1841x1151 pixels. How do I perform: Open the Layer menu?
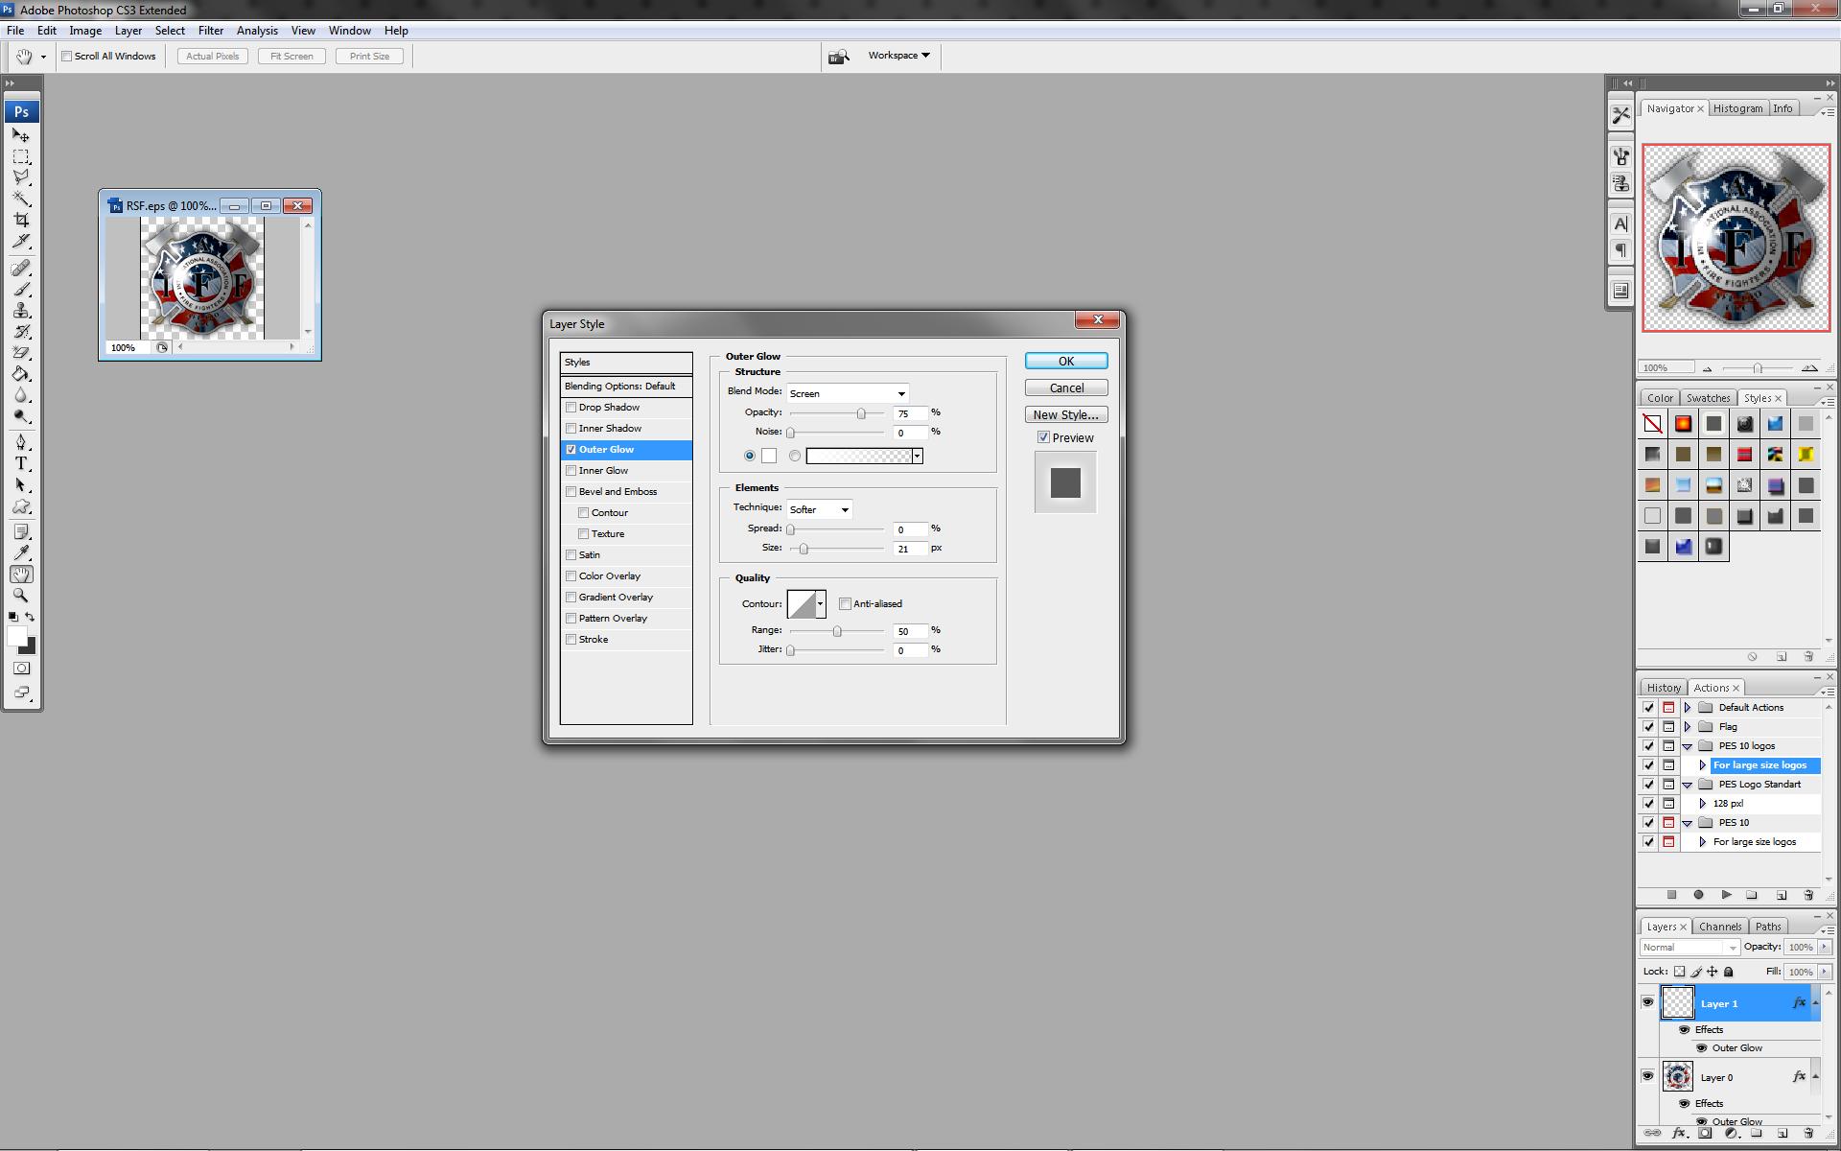pos(128,31)
